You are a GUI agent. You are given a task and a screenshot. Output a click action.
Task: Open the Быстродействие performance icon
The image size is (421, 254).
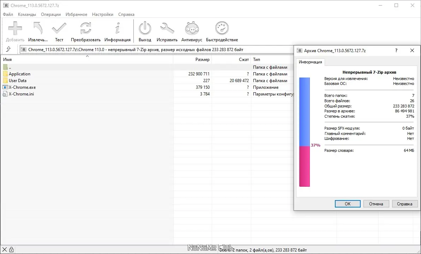pos(222,30)
